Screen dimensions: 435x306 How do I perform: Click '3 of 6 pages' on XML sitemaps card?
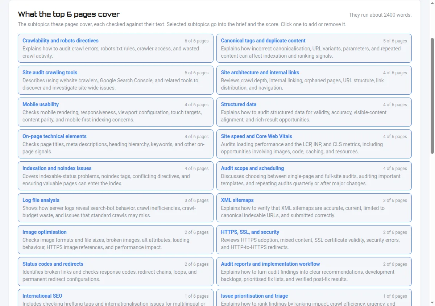click(395, 200)
